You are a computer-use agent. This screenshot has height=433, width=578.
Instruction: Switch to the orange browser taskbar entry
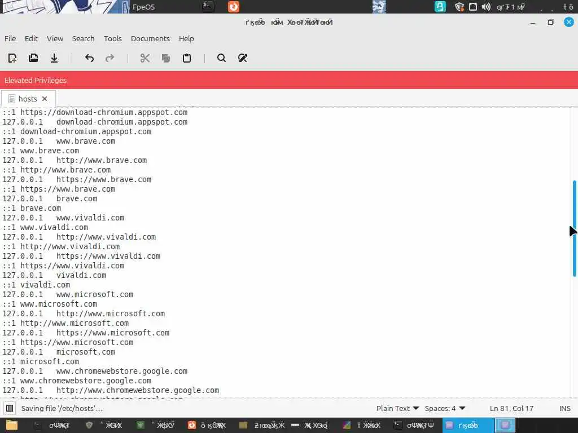[x=207, y=425]
